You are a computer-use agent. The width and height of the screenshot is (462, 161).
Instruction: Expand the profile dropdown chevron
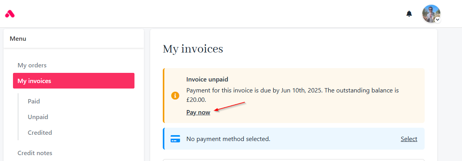pyautogui.click(x=438, y=20)
